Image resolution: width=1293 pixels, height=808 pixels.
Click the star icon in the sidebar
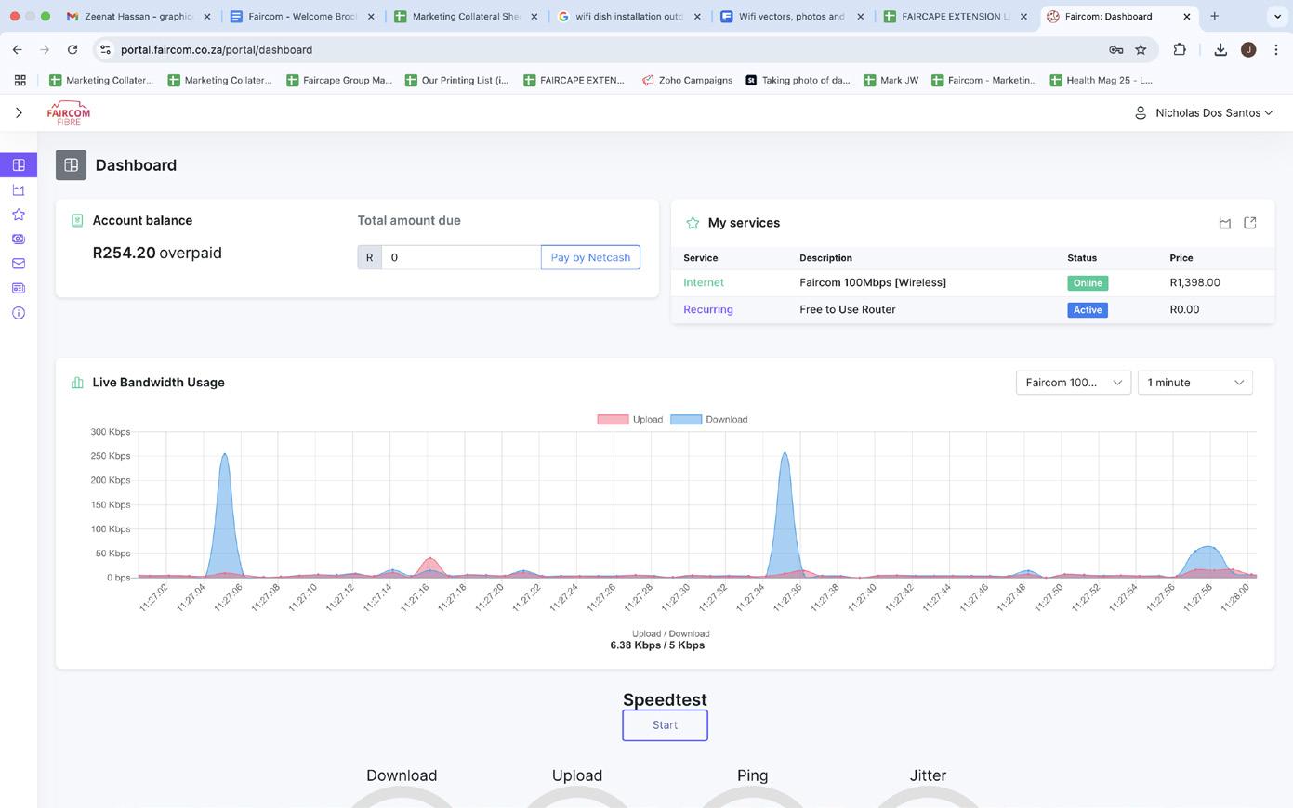[19, 215]
